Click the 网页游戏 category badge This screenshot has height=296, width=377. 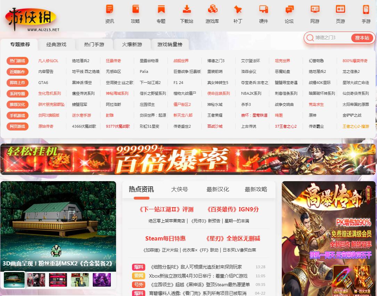click(17, 126)
